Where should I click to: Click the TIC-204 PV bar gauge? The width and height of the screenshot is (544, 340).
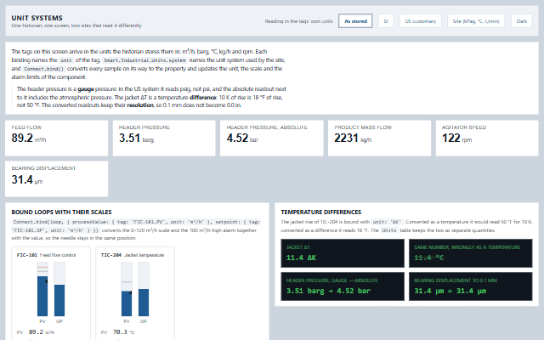pos(127,289)
